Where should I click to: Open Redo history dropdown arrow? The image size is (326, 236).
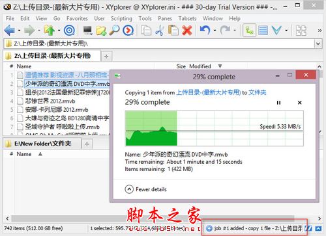(235, 31)
